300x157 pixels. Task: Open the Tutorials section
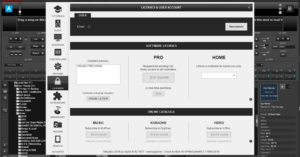pyautogui.click(x=58, y=11)
